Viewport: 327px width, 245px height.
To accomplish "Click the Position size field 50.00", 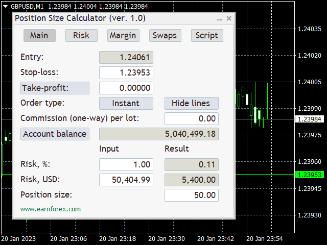I will (192, 195).
